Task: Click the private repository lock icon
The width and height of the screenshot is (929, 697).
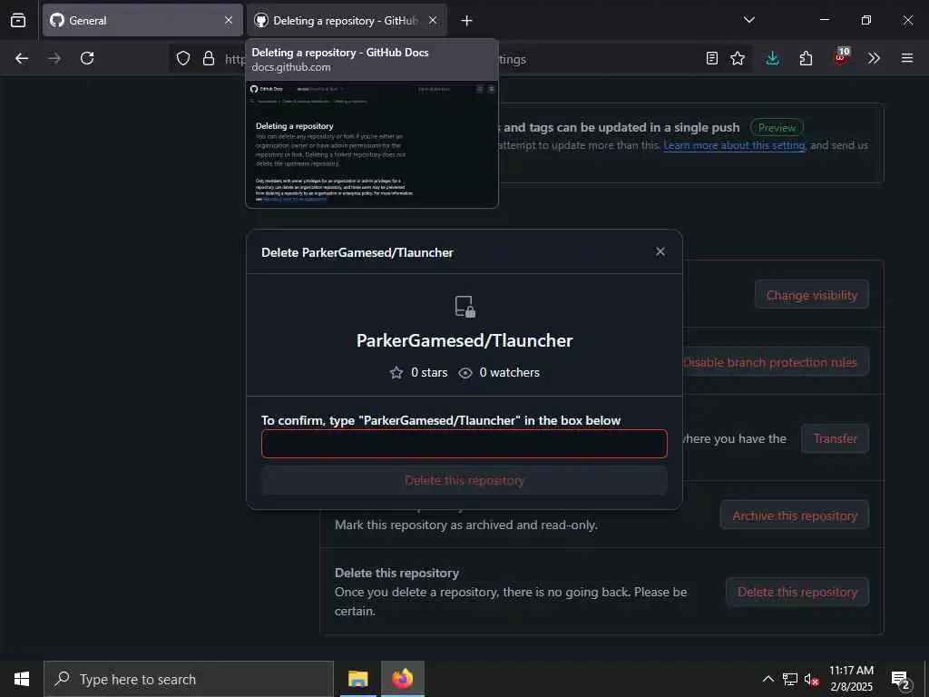Action: [x=465, y=307]
